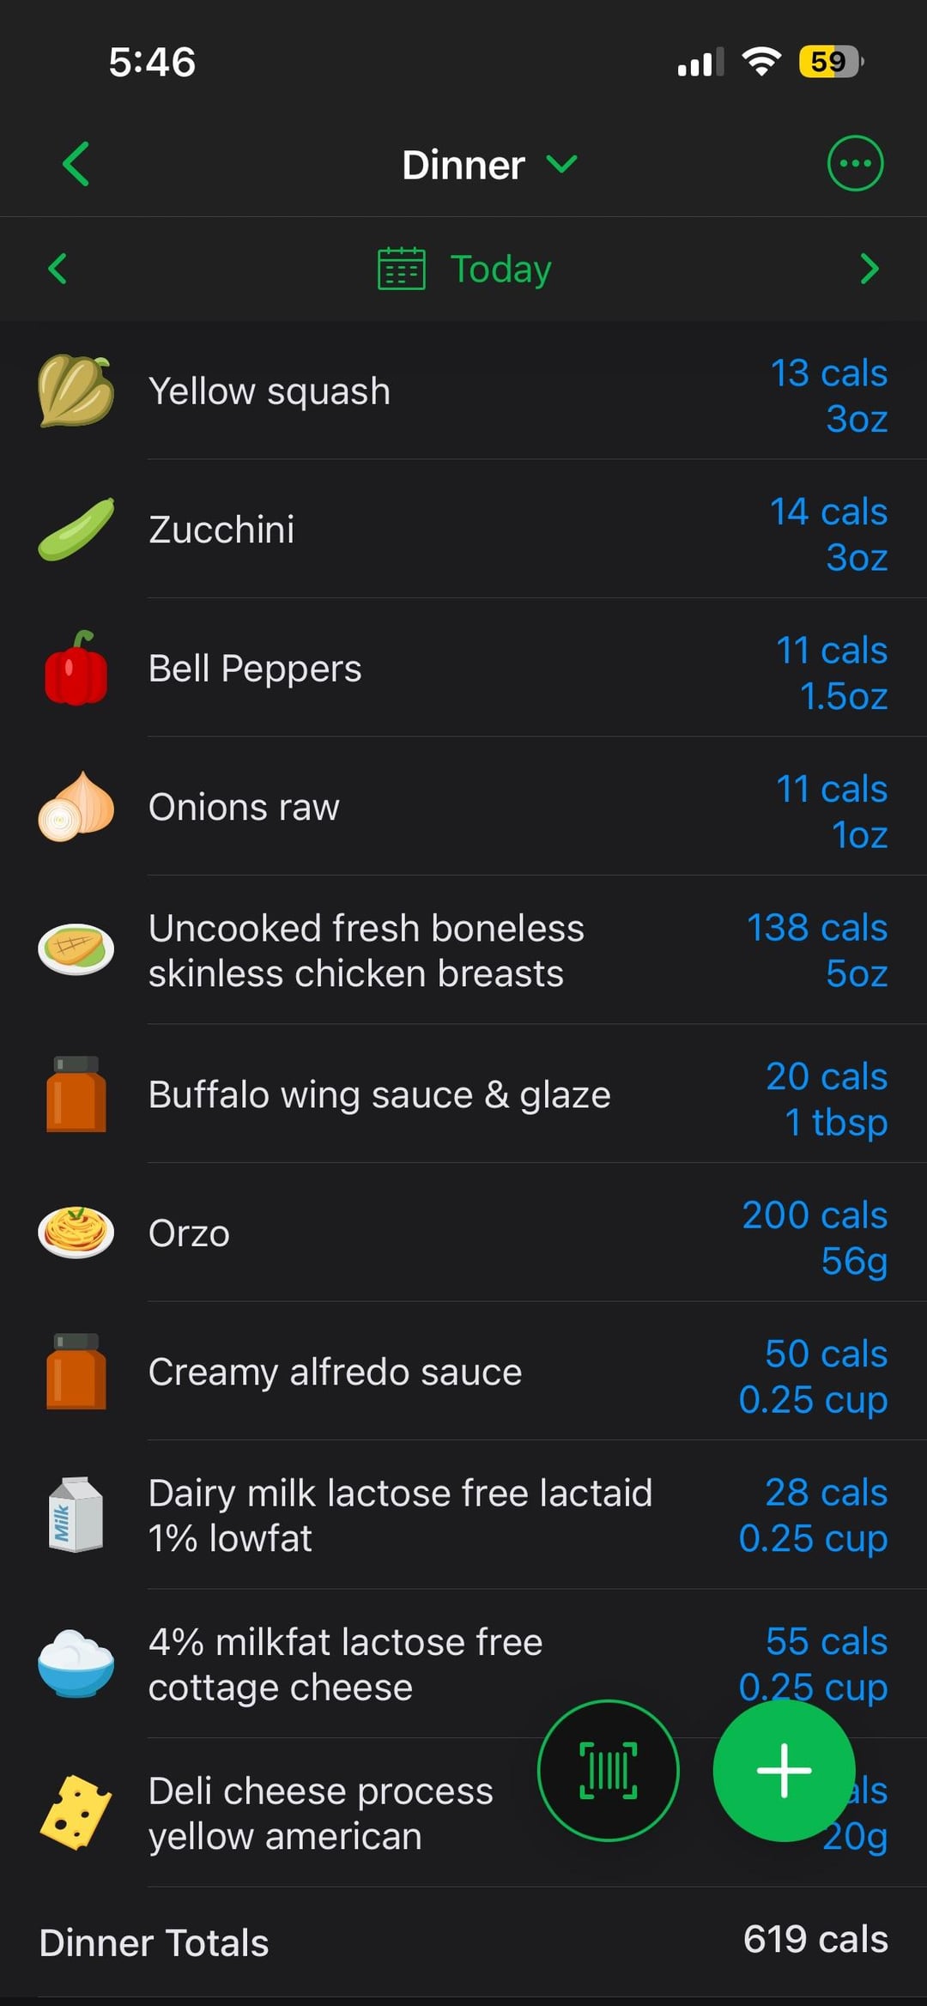This screenshot has width=927, height=2006.
Task: View the Dinner Totals row
Action: (463, 1942)
